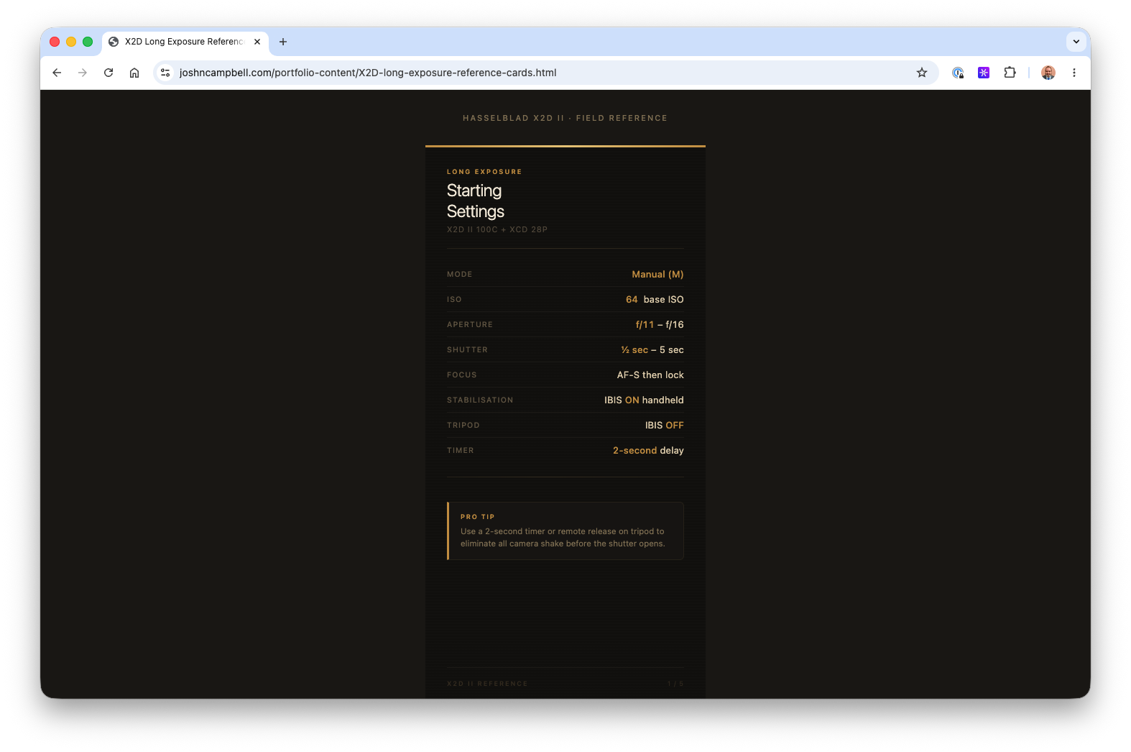Select the 64 base ISO value
This screenshot has width=1131, height=752.
point(655,300)
